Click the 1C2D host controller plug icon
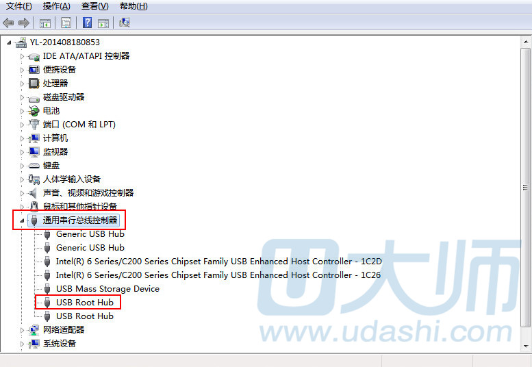 47,262
